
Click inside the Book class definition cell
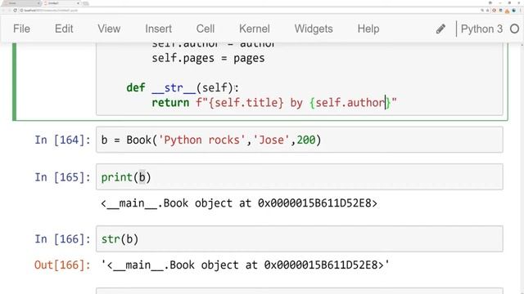(x=299, y=78)
